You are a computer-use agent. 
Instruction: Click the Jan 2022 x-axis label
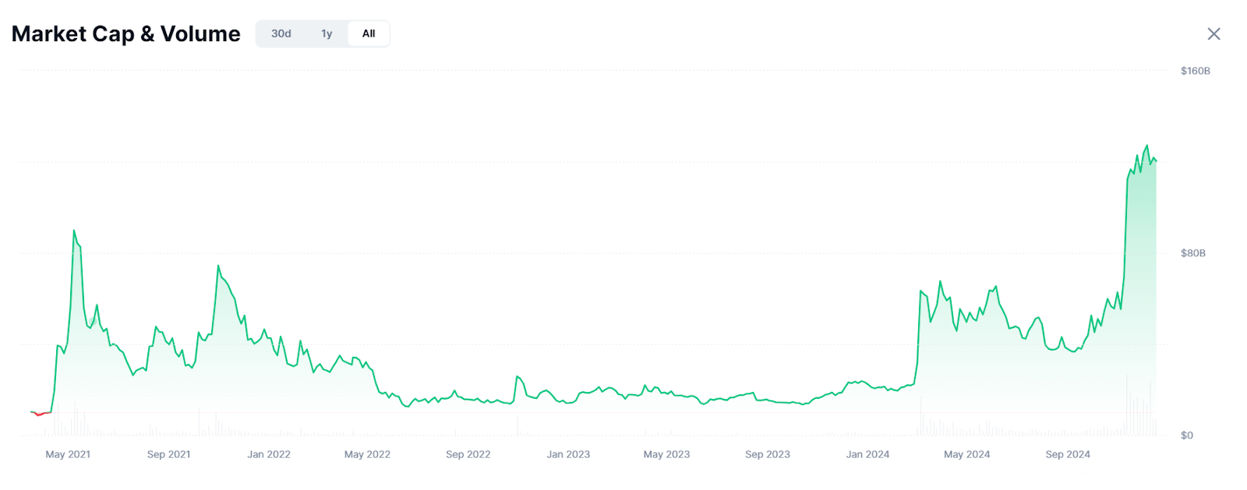tap(269, 454)
